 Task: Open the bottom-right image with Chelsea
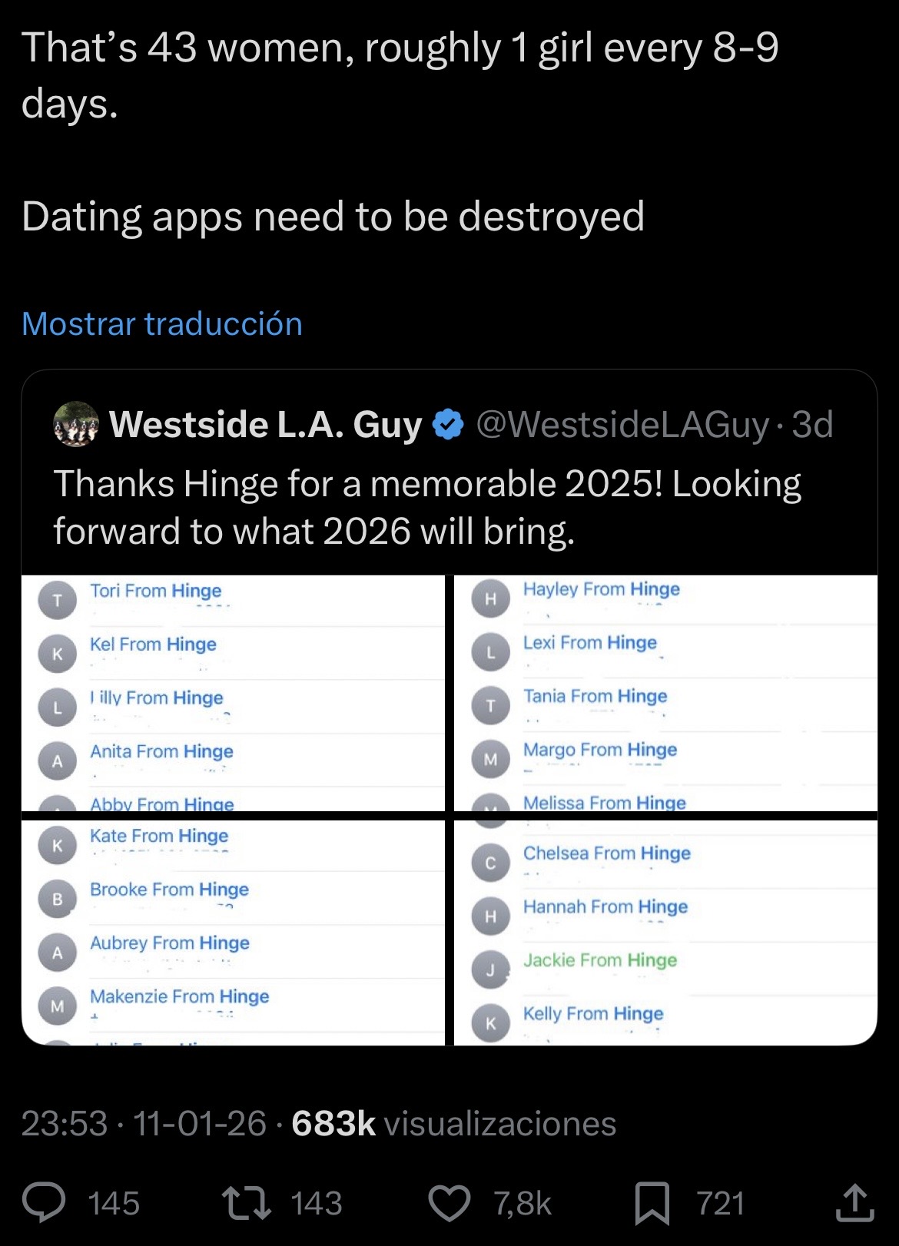pyautogui.click(x=665, y=933)
